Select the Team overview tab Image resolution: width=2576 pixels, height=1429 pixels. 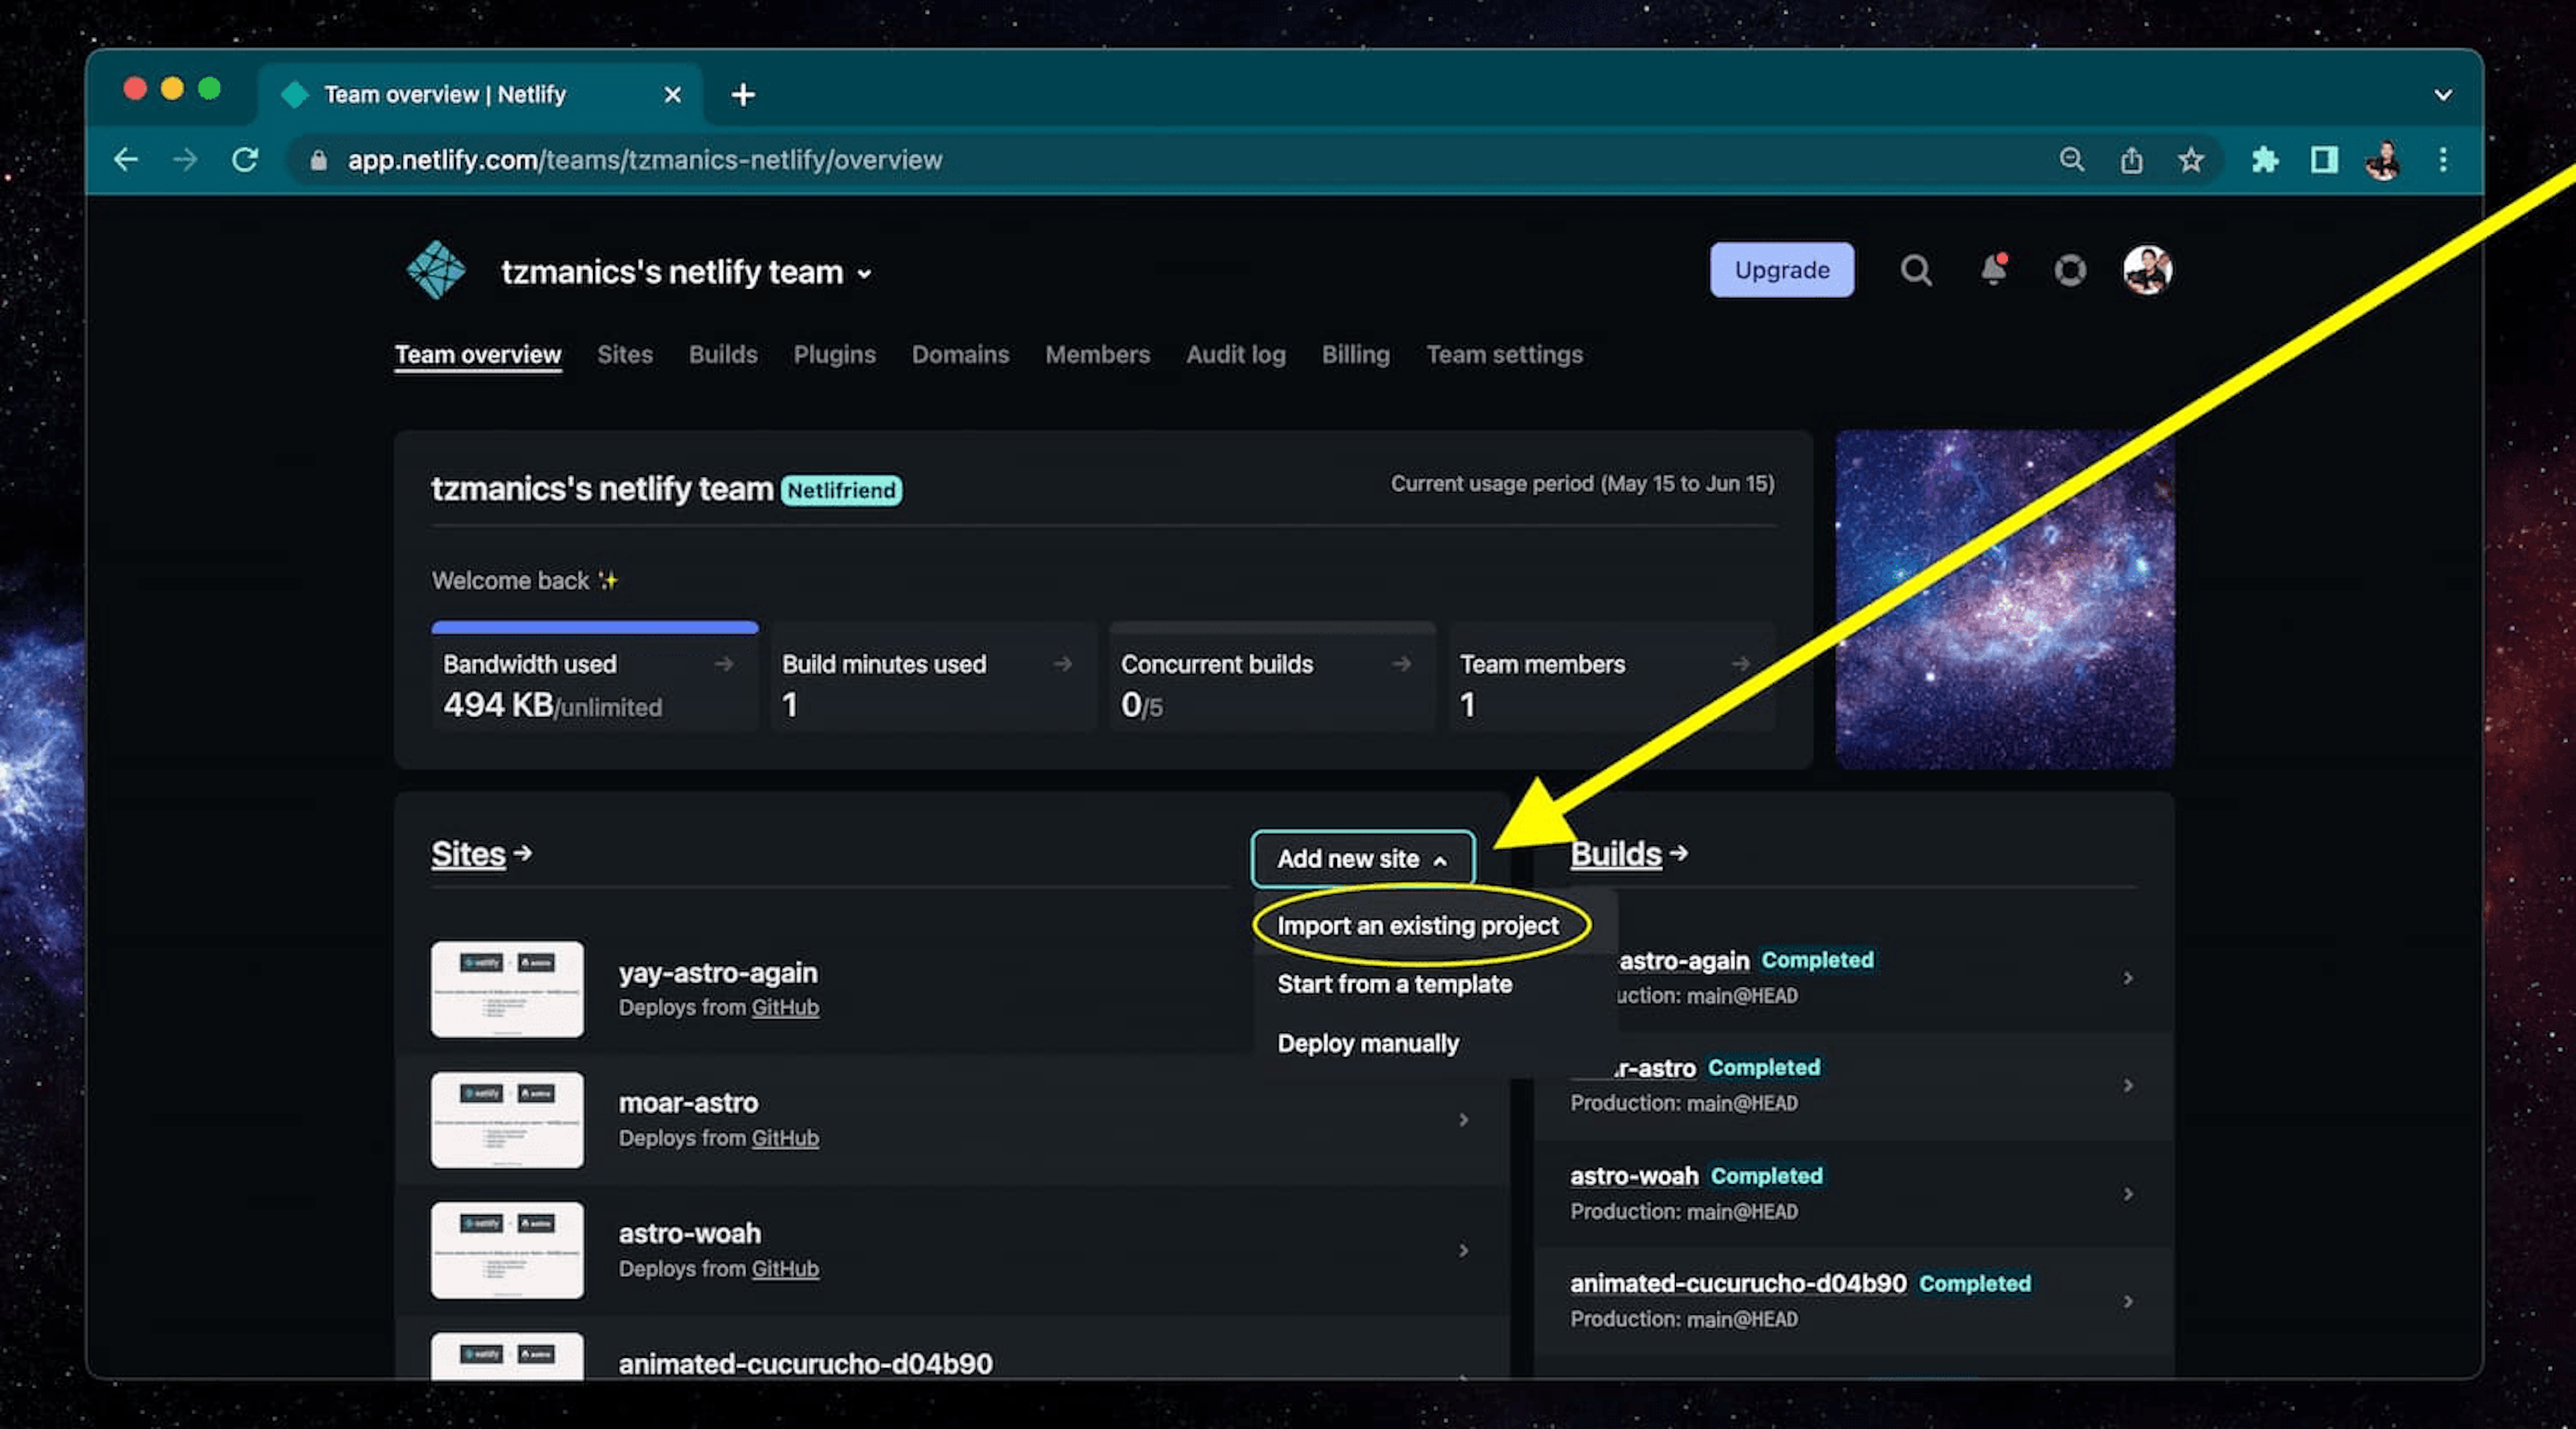(477, 354)
